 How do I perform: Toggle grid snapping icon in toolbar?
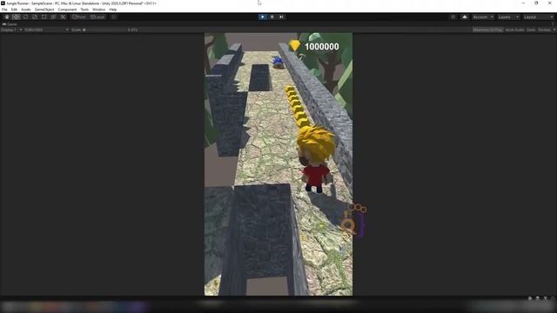point(114,17)
